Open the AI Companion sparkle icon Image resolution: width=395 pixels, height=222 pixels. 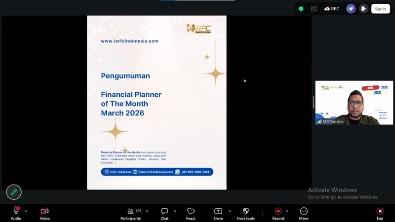(351, 9)
